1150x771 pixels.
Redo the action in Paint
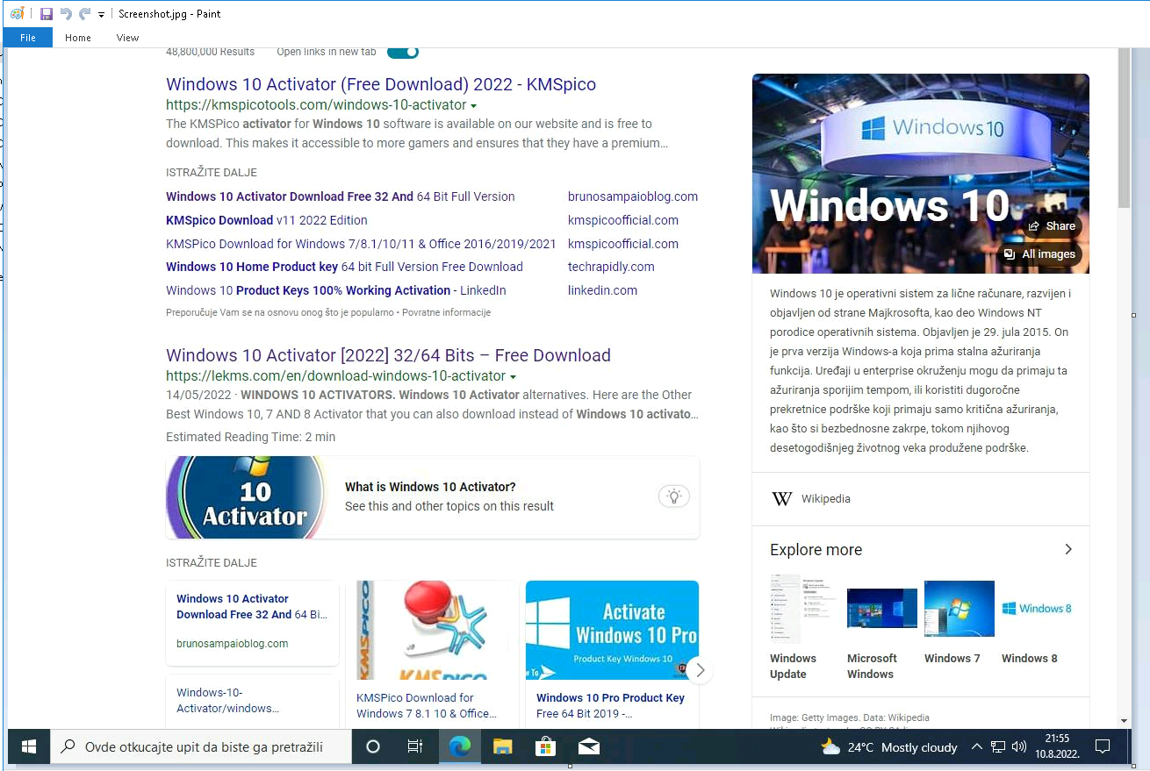tap(84, 14)
